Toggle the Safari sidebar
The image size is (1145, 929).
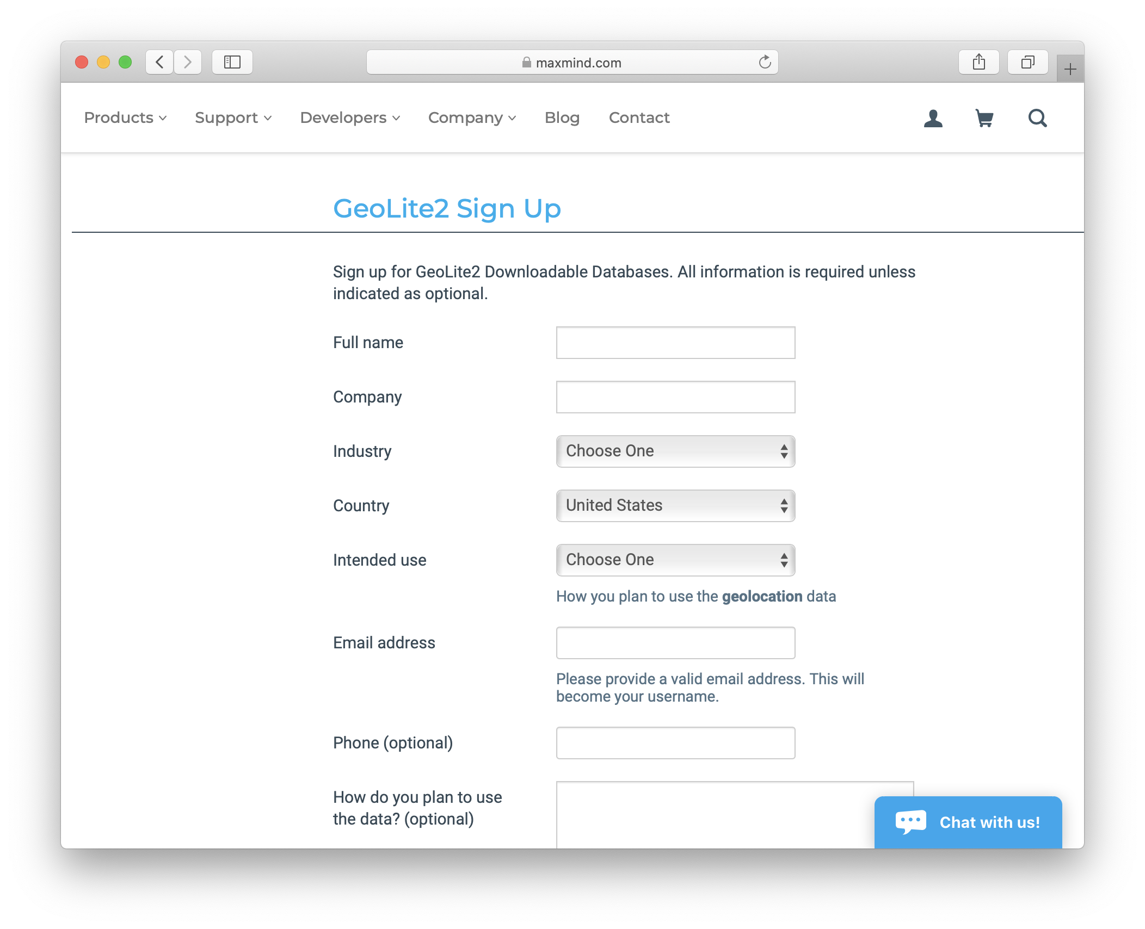pyautogui.click(x=232, y=62)
